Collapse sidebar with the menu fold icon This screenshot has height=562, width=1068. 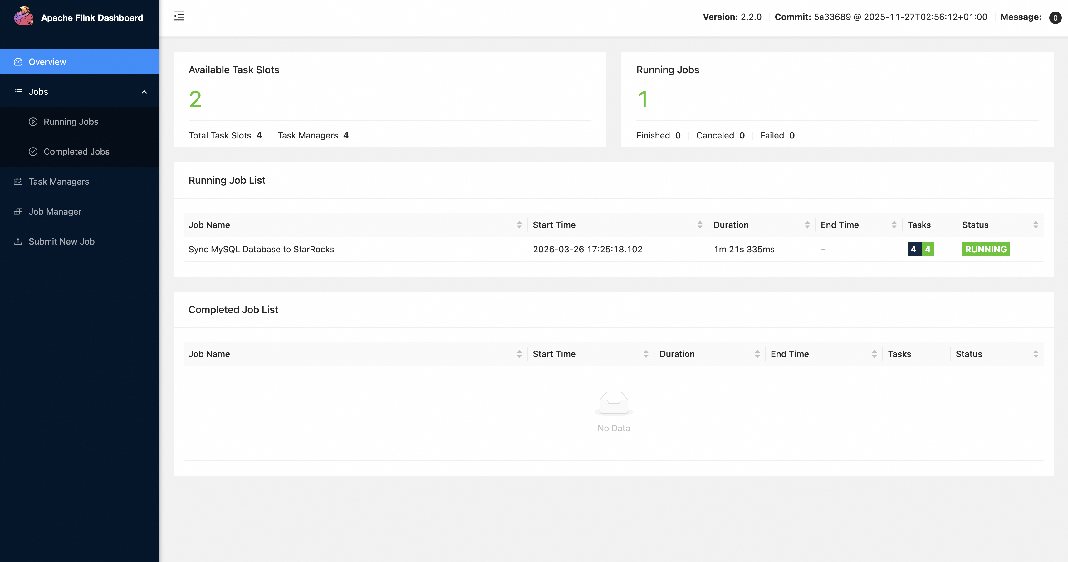[179, 16]
